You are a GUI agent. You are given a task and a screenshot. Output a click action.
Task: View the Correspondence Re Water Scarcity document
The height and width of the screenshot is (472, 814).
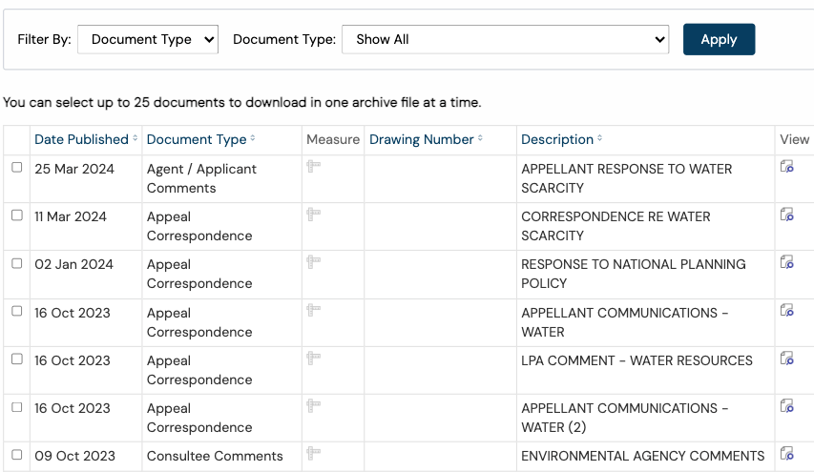[787, 215]
